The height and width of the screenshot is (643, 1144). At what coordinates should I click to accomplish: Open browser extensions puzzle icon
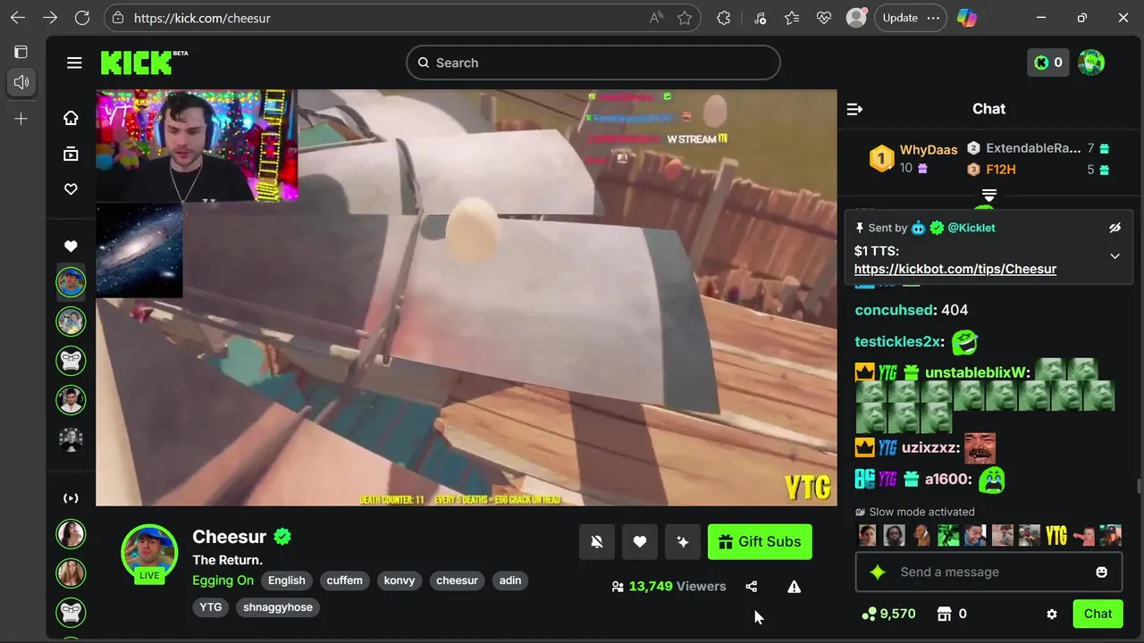point(724,18)
